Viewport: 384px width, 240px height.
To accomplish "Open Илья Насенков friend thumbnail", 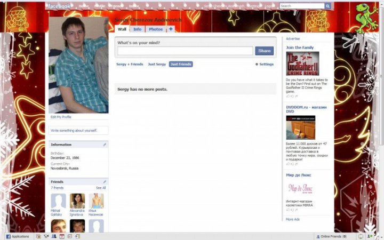I will point(96,201).
